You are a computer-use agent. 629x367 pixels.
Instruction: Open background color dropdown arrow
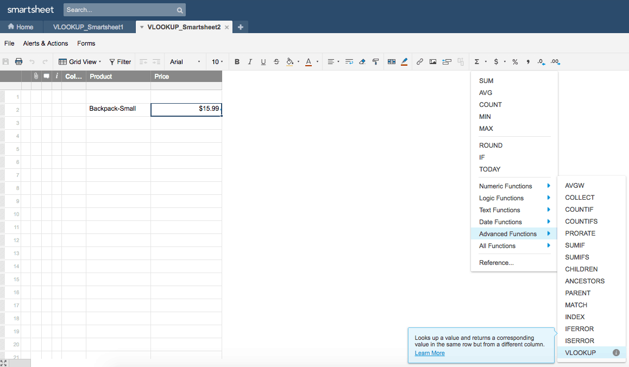pos(298,62)
